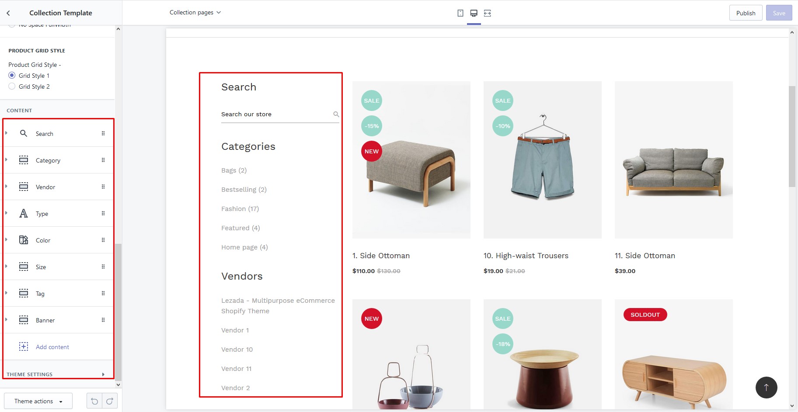Switch to mobile preview icon

pyautogui.click(x=460, y=13)
